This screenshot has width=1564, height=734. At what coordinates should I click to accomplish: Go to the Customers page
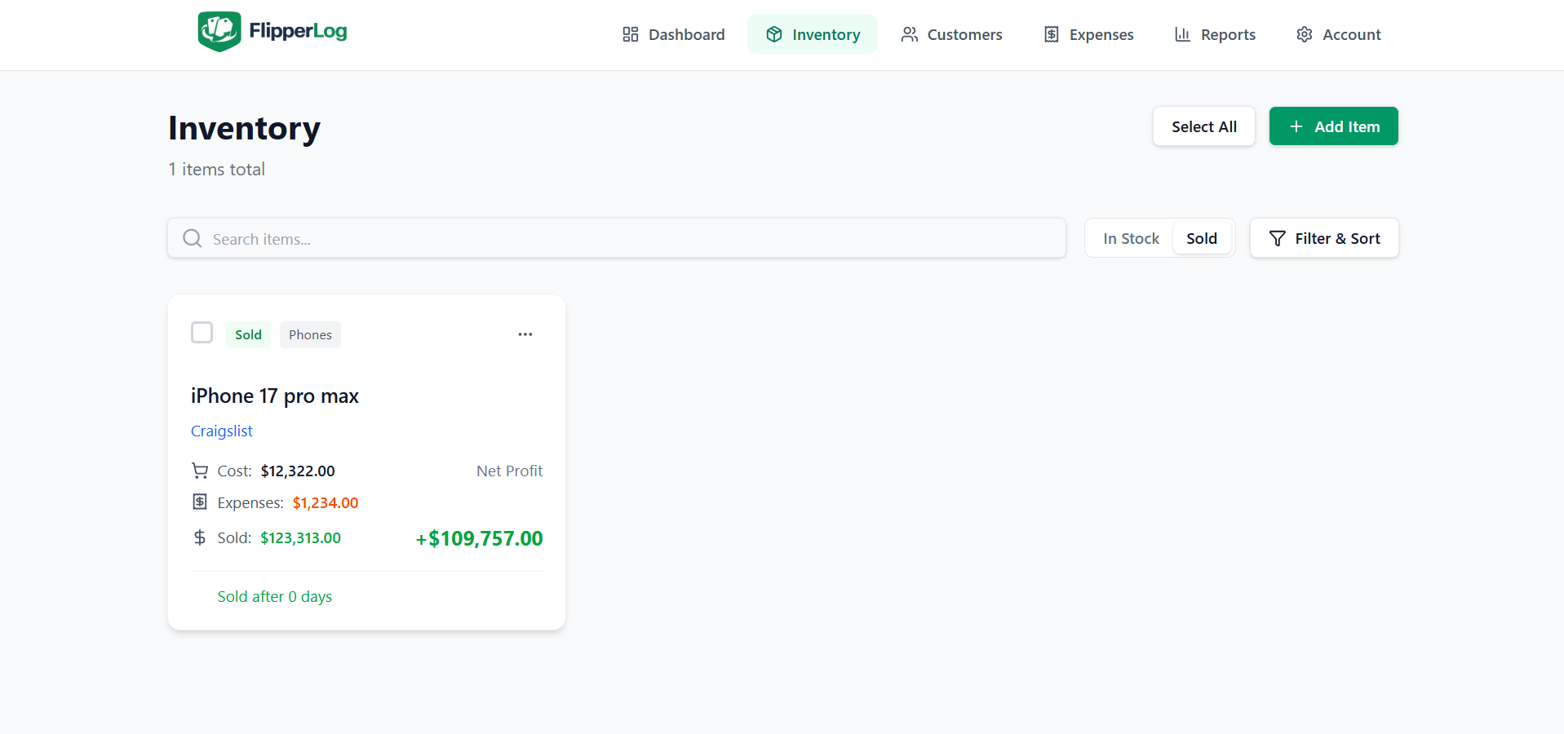951,34
